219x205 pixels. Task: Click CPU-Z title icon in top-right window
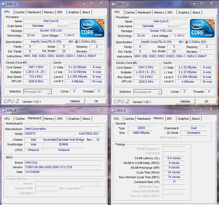tap(114, 5)
